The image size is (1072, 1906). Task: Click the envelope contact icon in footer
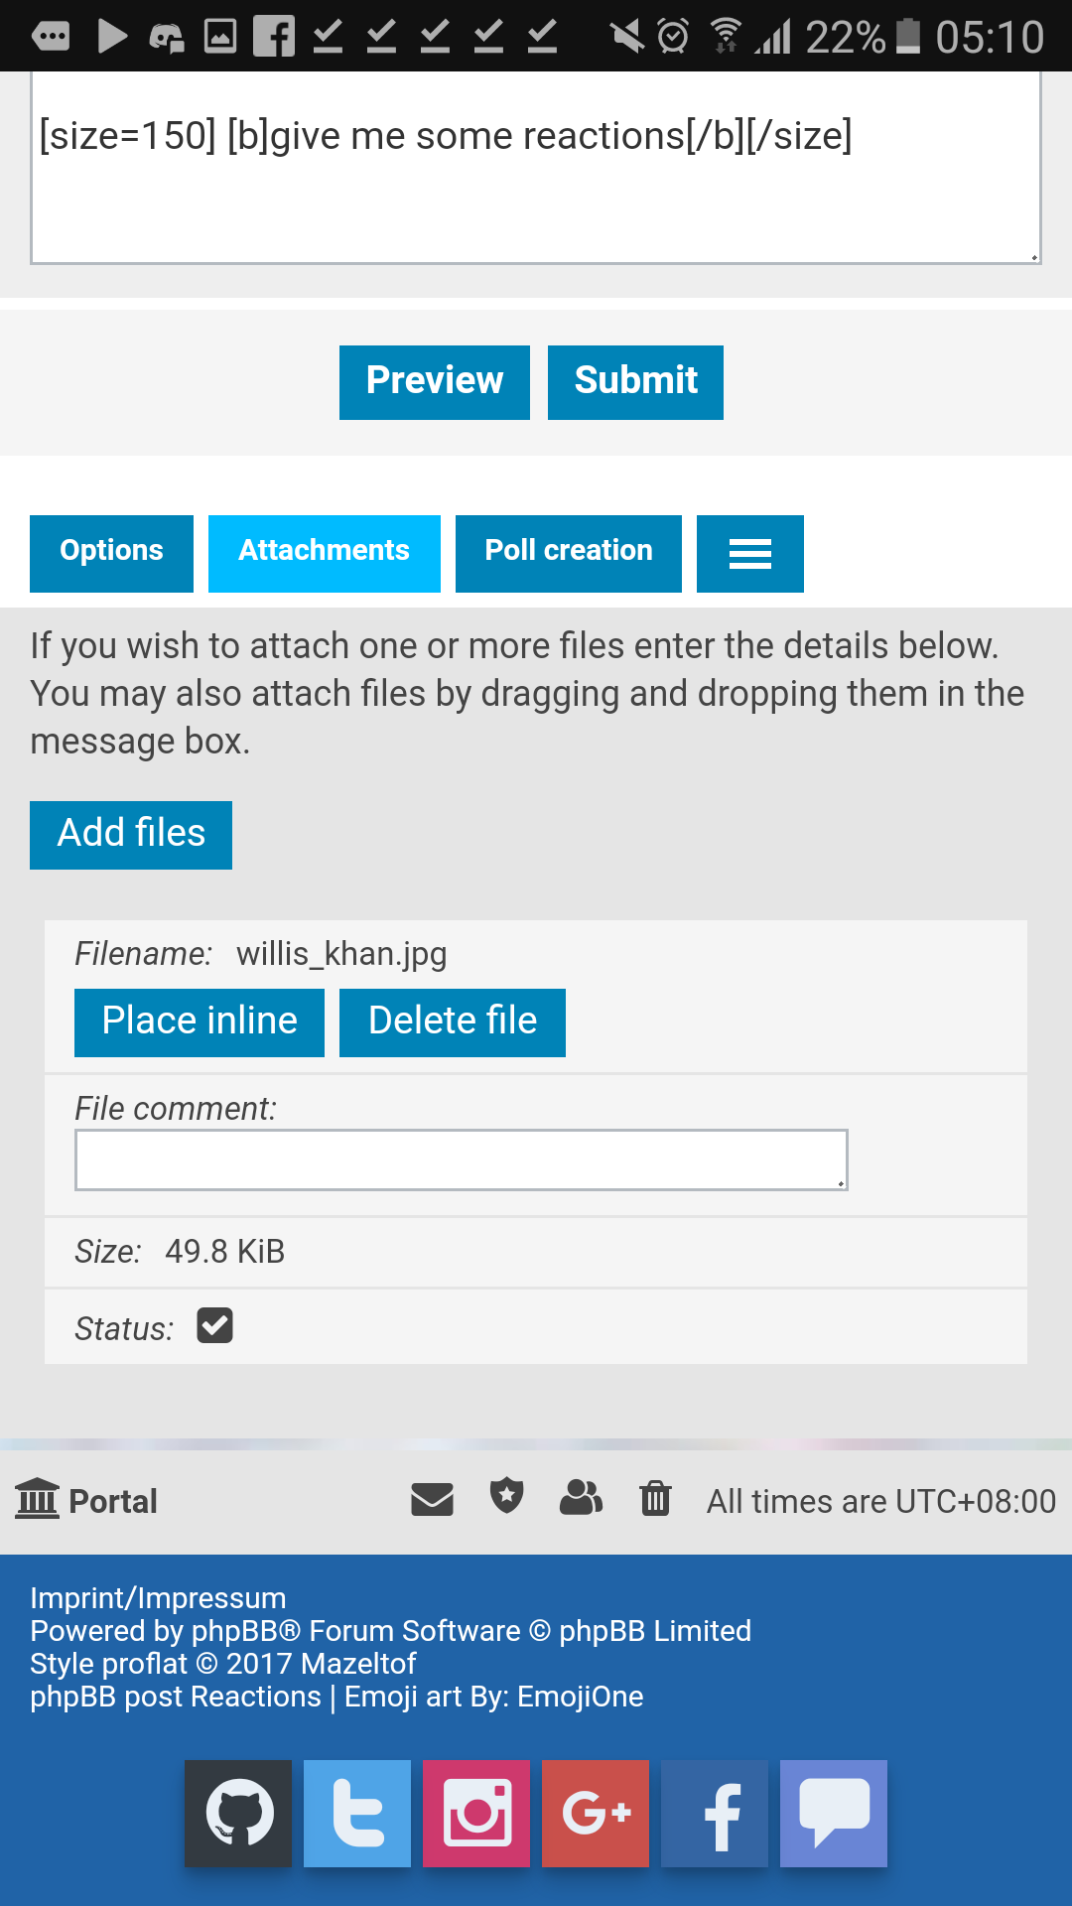(432, 1499)
